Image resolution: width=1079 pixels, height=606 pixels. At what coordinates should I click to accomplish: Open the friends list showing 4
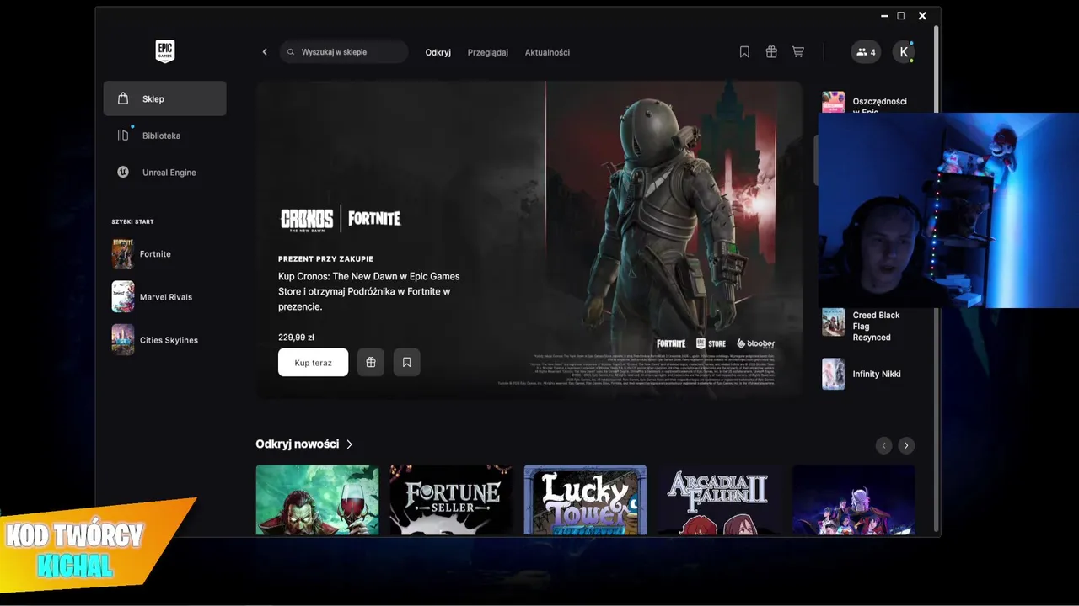pyautogui.click(x=866, y=52)
